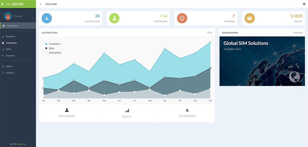
Task: Open settings via the gear icon
Action: click(304, 4)
